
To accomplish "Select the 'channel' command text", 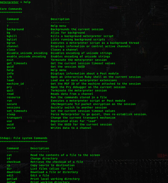I will [x=13, y=46].
